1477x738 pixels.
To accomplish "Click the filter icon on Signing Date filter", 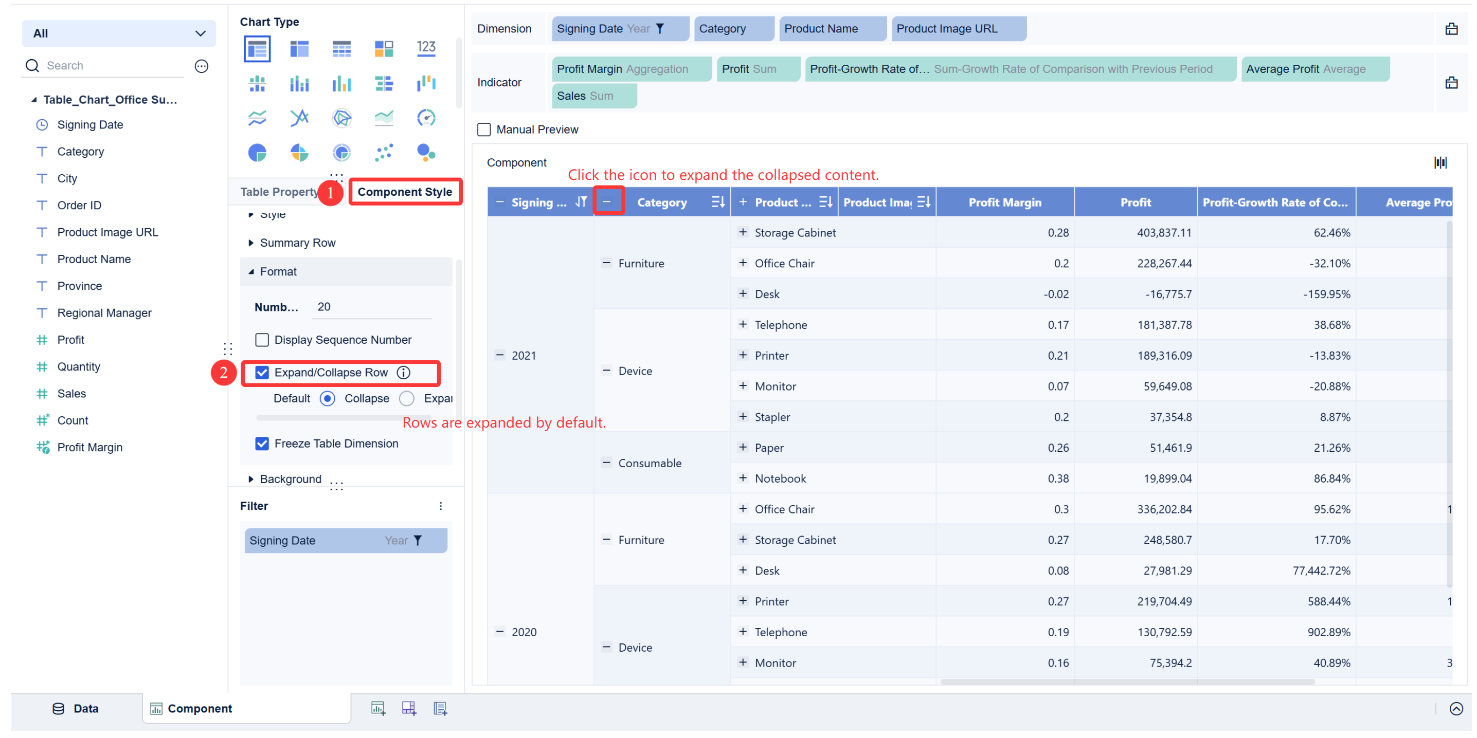I will pos(418,540).
